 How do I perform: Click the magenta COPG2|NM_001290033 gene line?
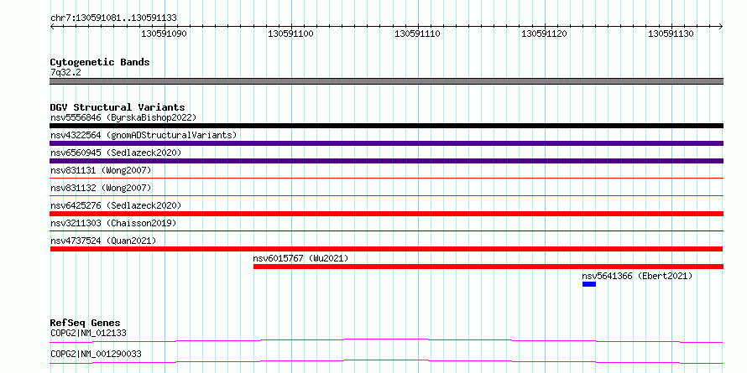click(386, 361)
